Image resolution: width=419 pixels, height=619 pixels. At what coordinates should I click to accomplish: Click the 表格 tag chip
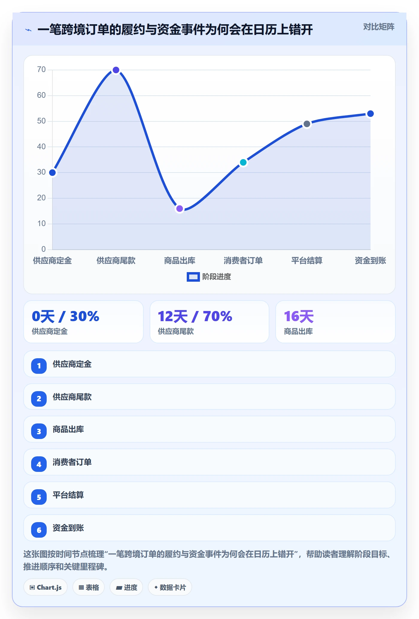click(89, 587)
